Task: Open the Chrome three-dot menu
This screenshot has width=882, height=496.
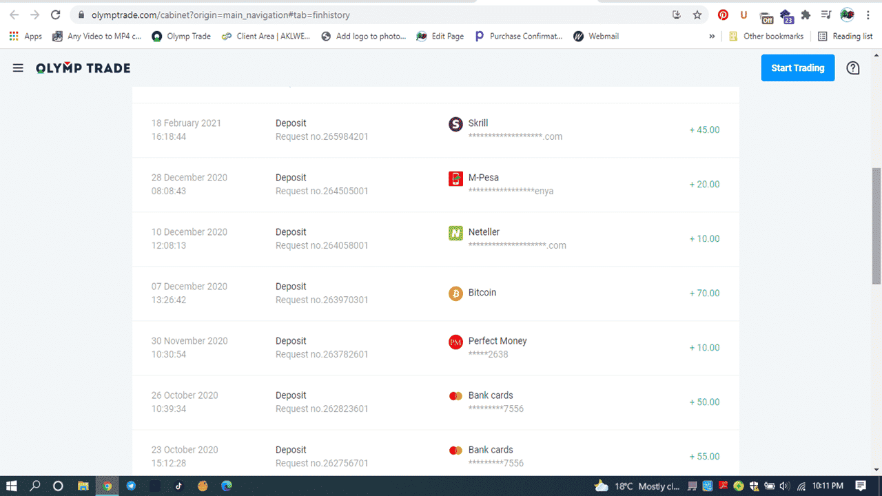Action: pyautogui.click(x=868, y=14)
